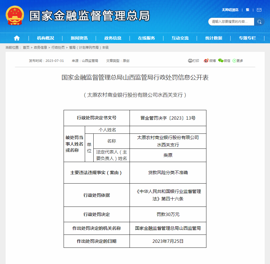Click the cell 《中华人民共和国银行业监督管理法》第四十六条
The width and height of the screenshot is (270, 264).
(x=168, y=195)
